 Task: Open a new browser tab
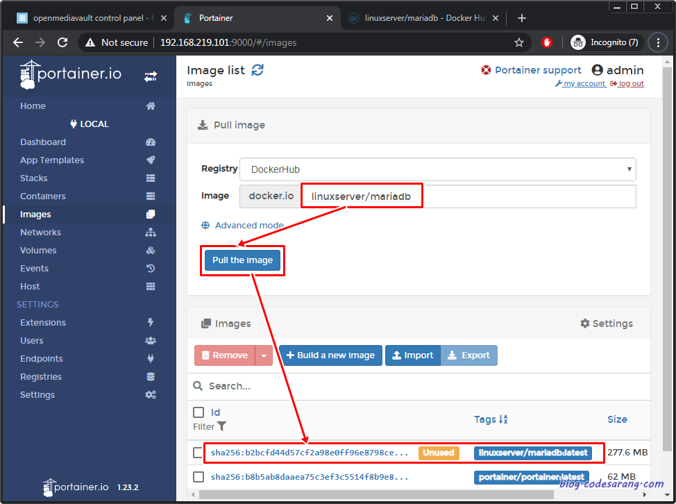pyautogui.click(x=522, y=18)
